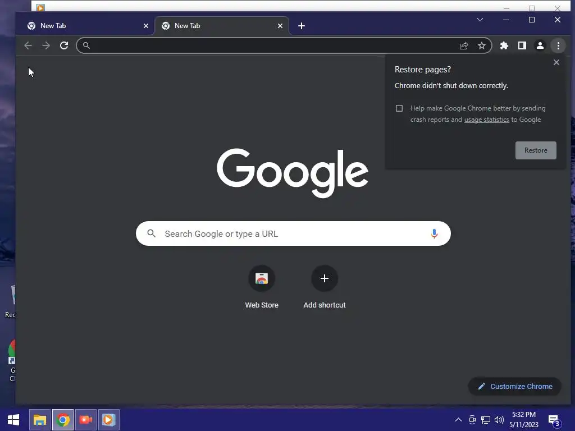Image resolution: width=575 pixels, height=431 pixels.
Task: Bookmark this tab with the star icon
Action: [481, 45]
